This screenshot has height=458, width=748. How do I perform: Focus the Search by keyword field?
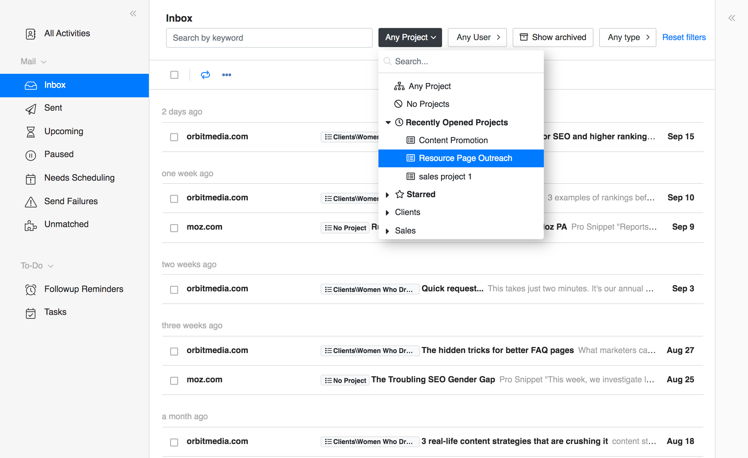click(269, 38)
